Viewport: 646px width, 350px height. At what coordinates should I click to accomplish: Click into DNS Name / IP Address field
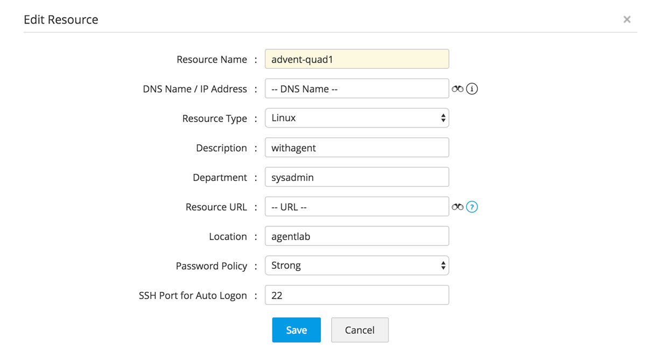pyautogui.click(x=356, y=89)
